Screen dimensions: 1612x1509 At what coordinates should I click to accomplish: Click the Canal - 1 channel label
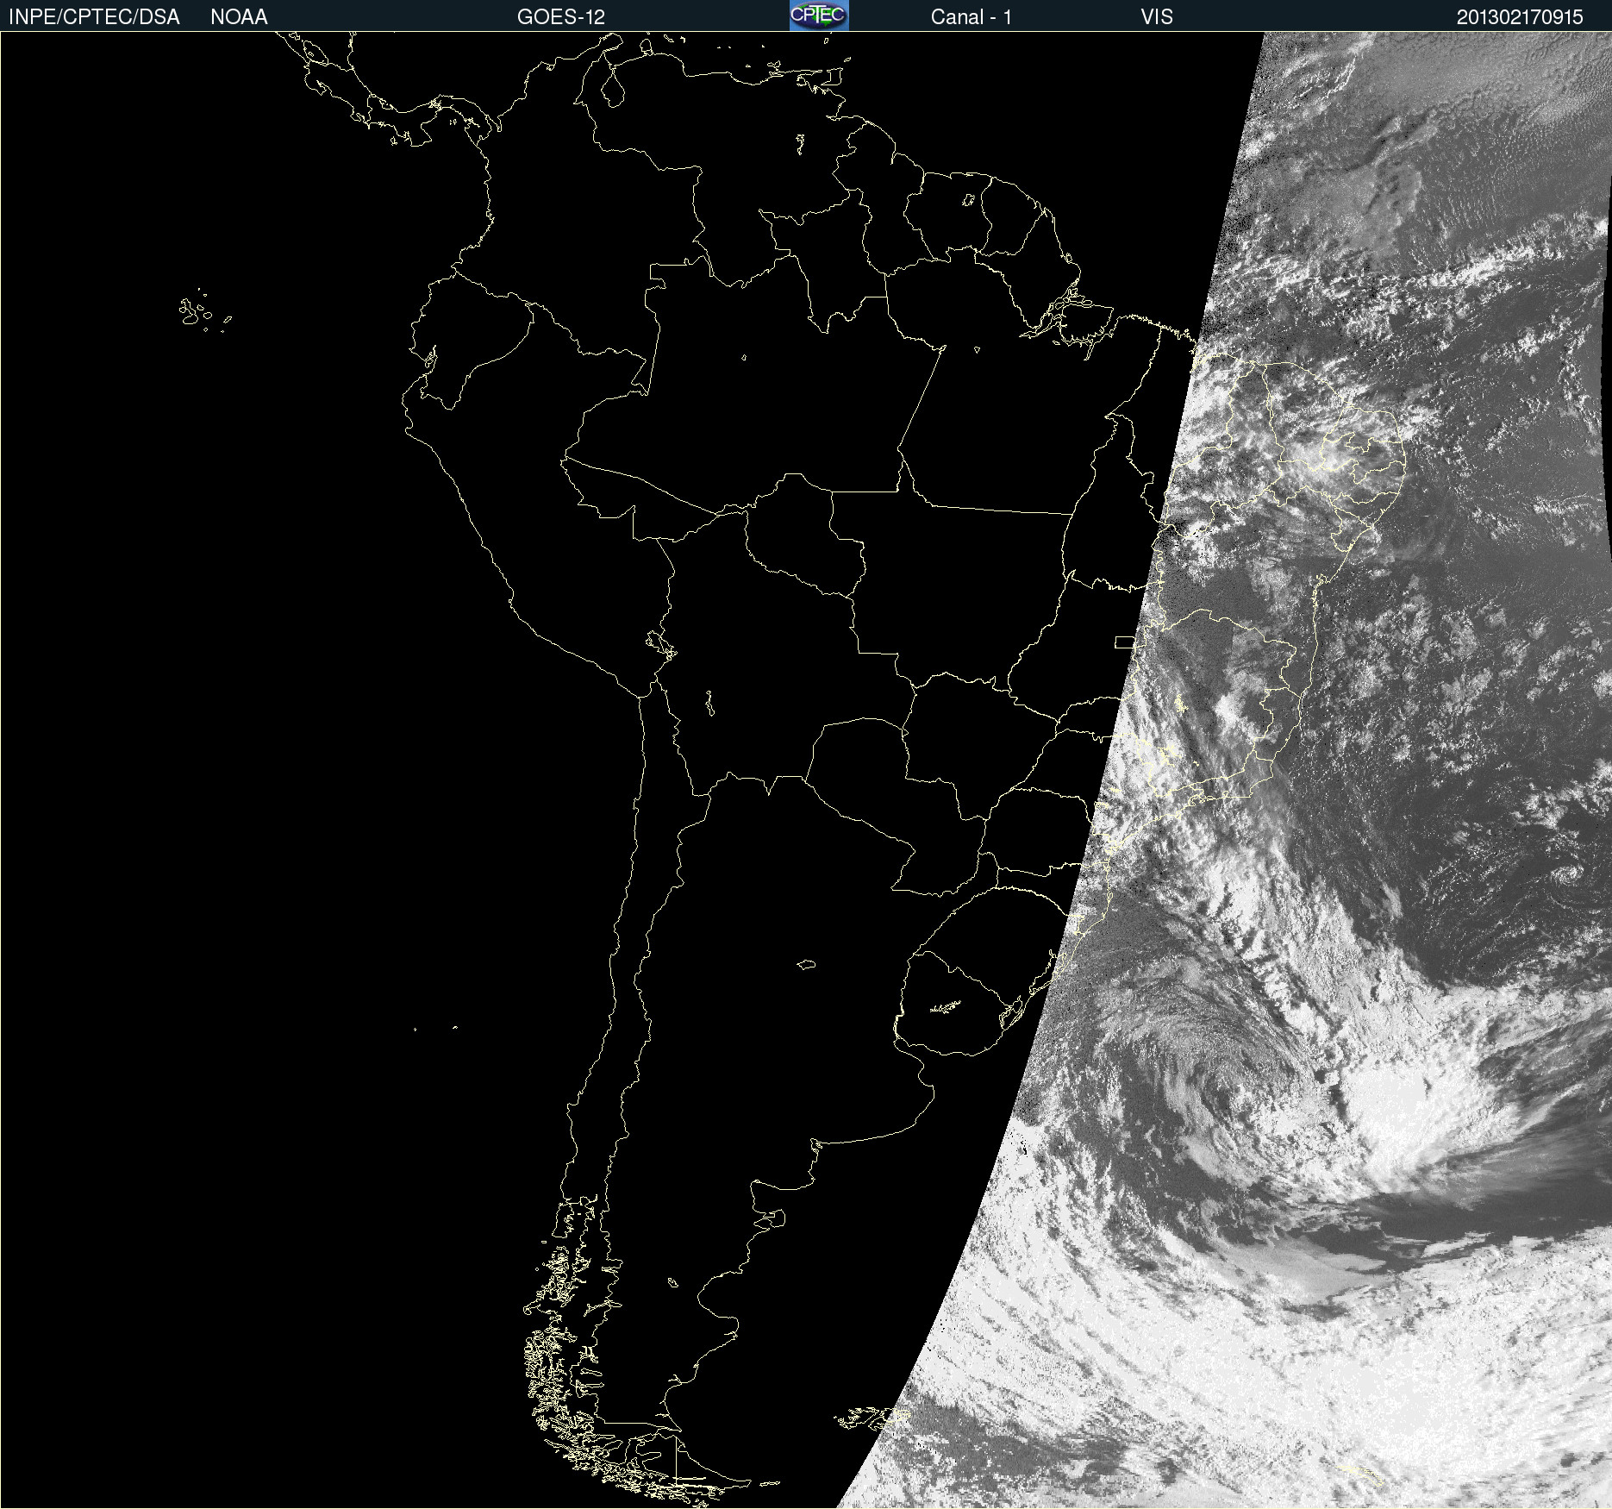(971, 17)
